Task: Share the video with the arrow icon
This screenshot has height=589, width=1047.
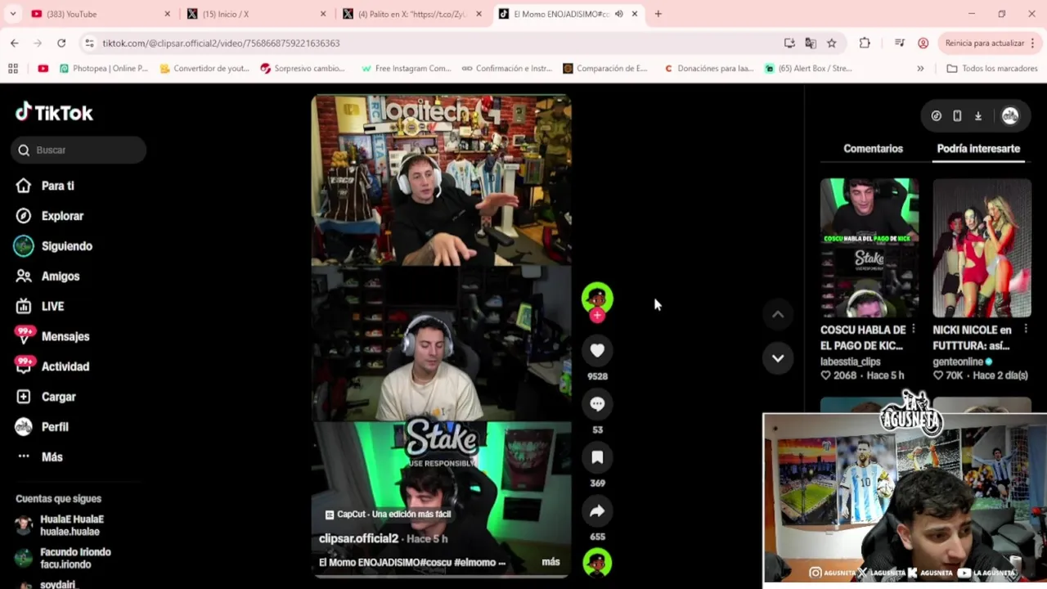Action: tap(597, 511)
